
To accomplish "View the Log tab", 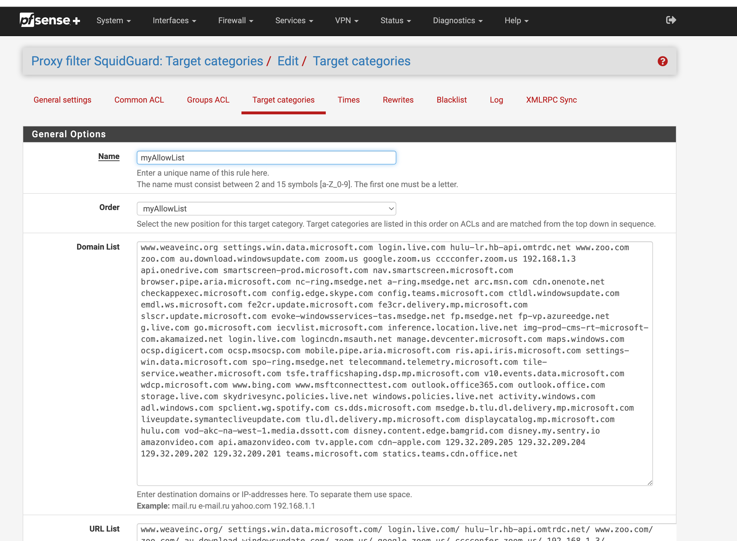I will click(x=496, y=100).
